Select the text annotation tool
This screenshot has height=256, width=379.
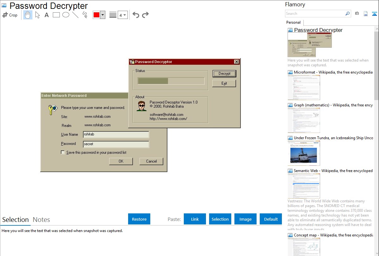coord(47,15)
